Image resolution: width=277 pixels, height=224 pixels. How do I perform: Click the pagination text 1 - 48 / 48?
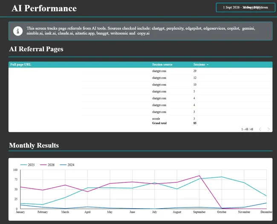click(x=247, y=129)
